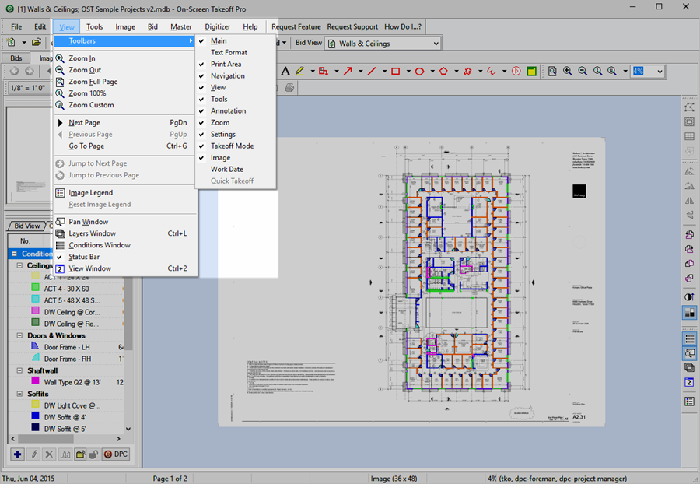Click the Delete Condition X button

(x=49, y=454)
